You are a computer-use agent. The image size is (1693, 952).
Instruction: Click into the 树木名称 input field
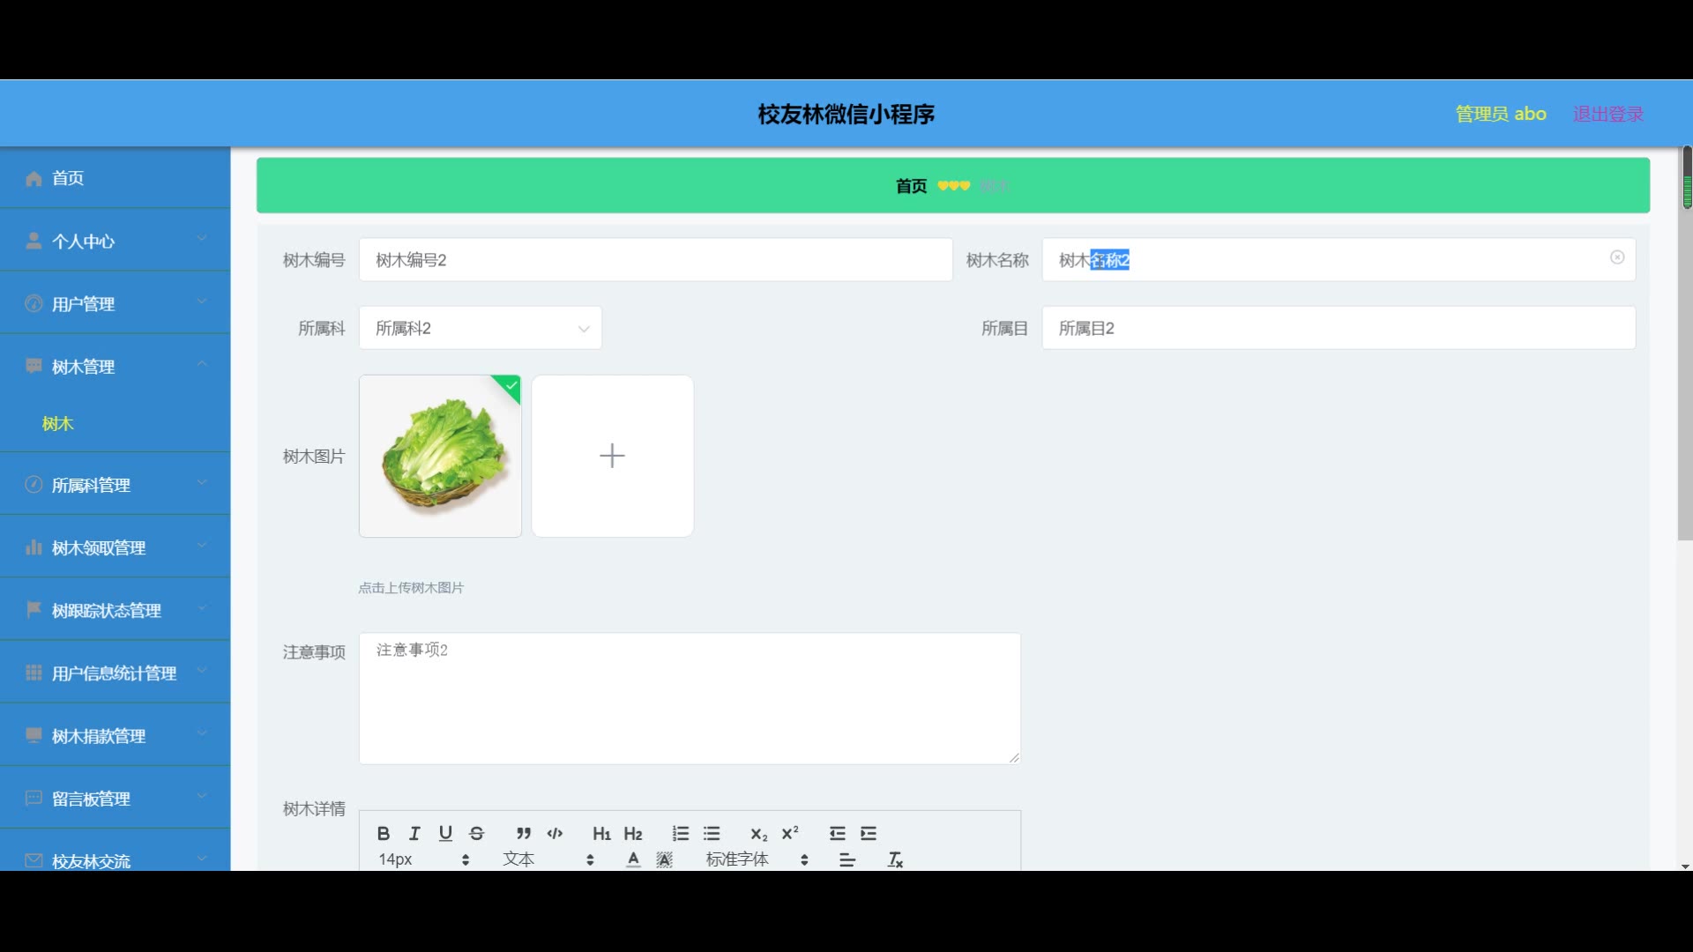click(x=1339, y=260)
